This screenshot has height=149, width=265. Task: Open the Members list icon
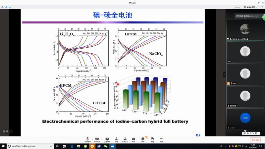125,139
